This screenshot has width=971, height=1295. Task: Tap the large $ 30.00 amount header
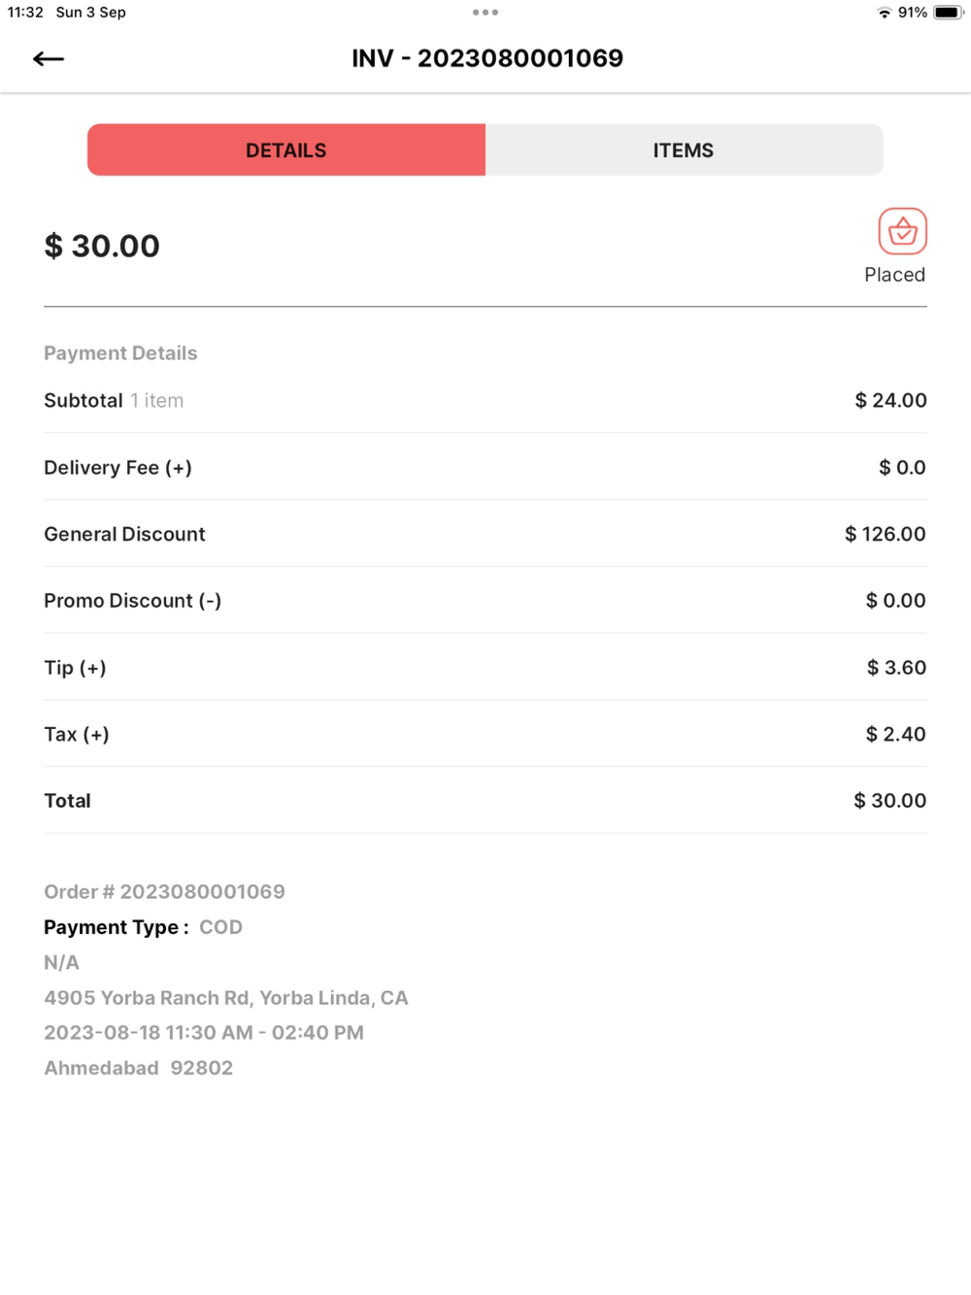point(102,247)
